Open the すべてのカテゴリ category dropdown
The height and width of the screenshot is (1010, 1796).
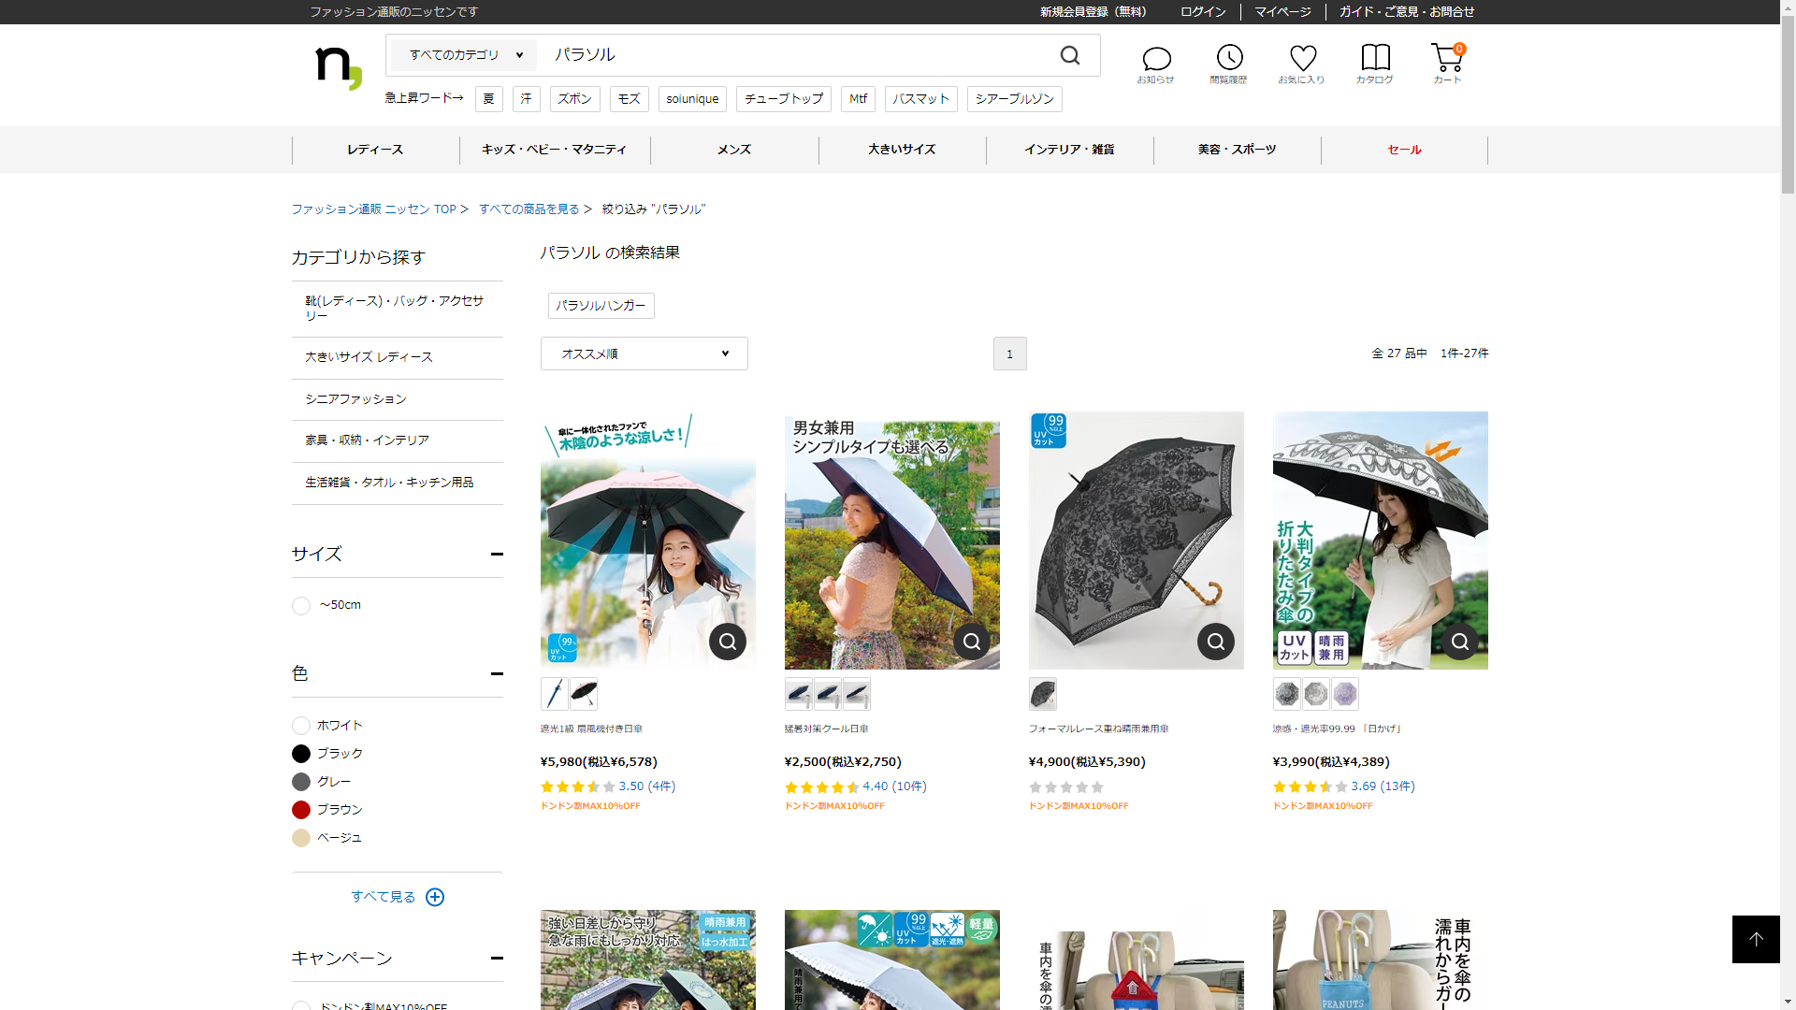point(464,55)
